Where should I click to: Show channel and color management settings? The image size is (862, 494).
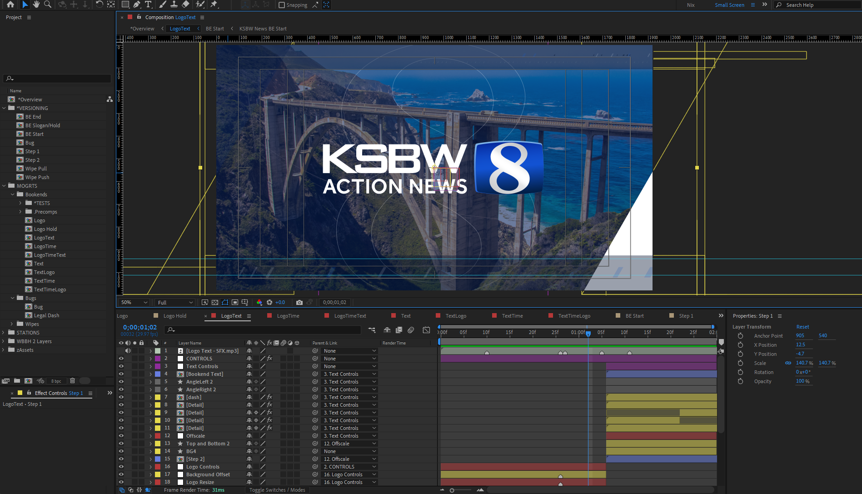[x=259, y=302]
